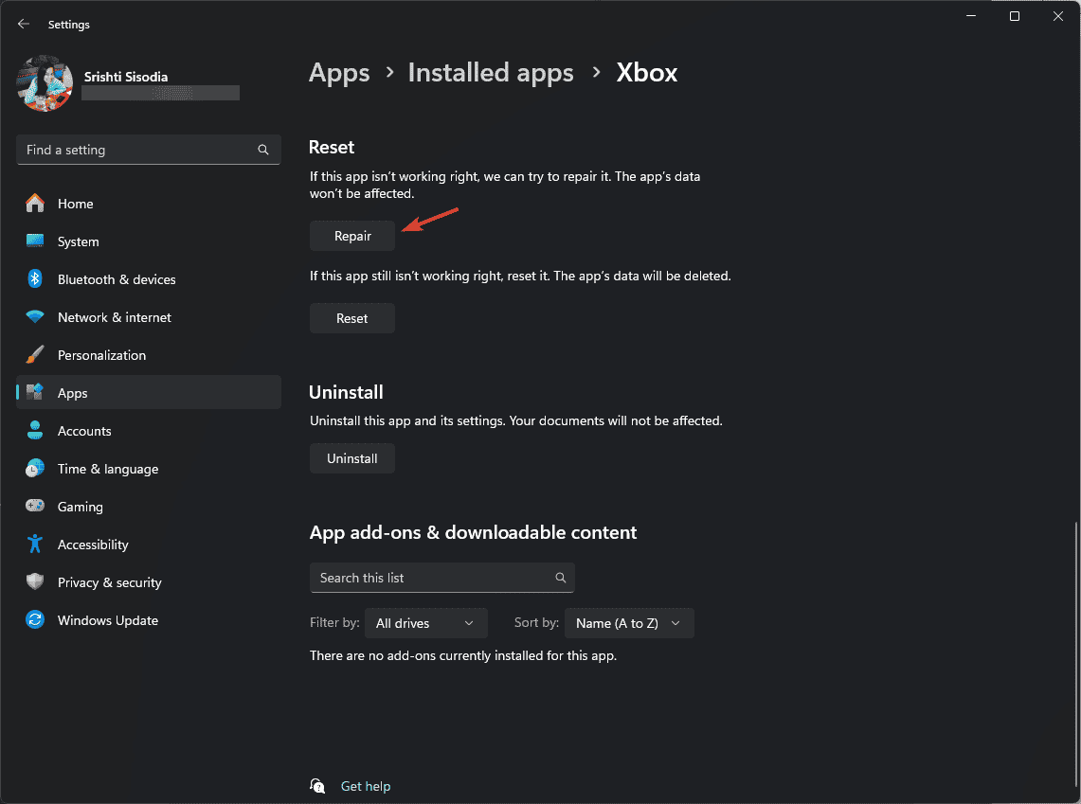Screen dimensions: 1081x804
Task: Open Personalization settings
Action: pyautogui.click(x=148, y=355)
